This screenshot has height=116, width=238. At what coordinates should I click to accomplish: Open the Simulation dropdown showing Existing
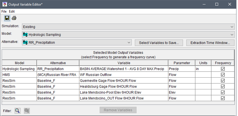coord(128,27)
